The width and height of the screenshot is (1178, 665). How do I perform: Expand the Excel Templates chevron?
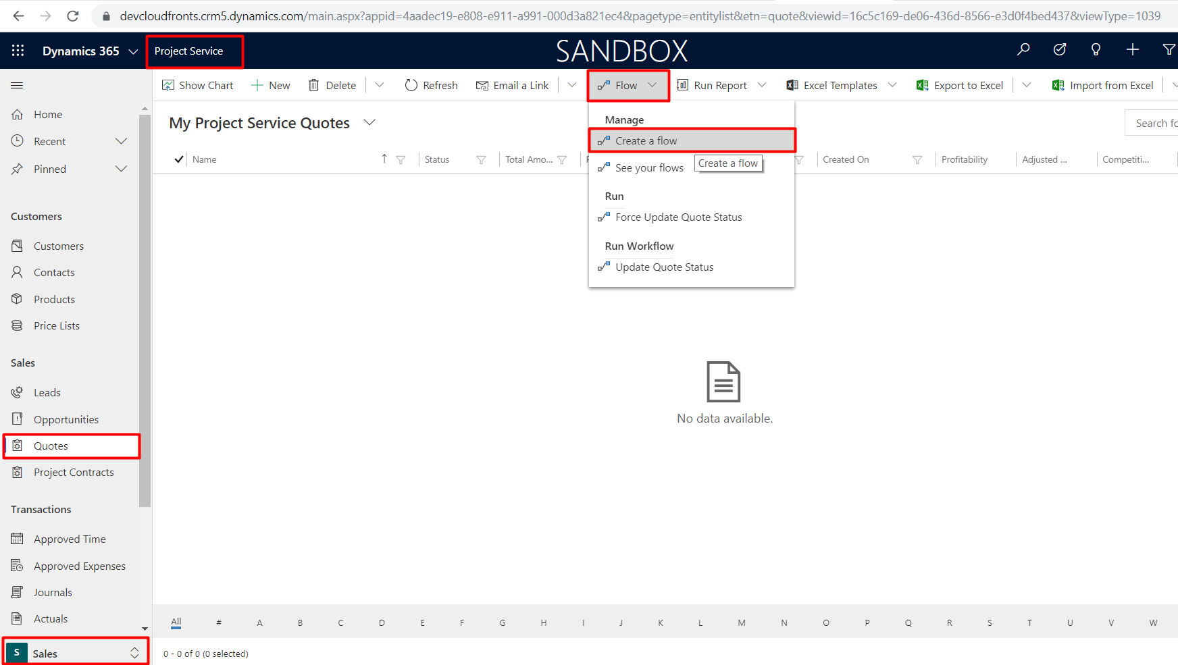[892, 85]
